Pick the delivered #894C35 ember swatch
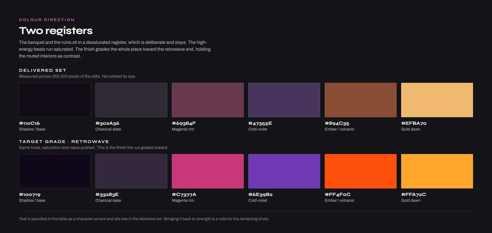The height and width of the screenshot is (233, 492). pos(361,100)
